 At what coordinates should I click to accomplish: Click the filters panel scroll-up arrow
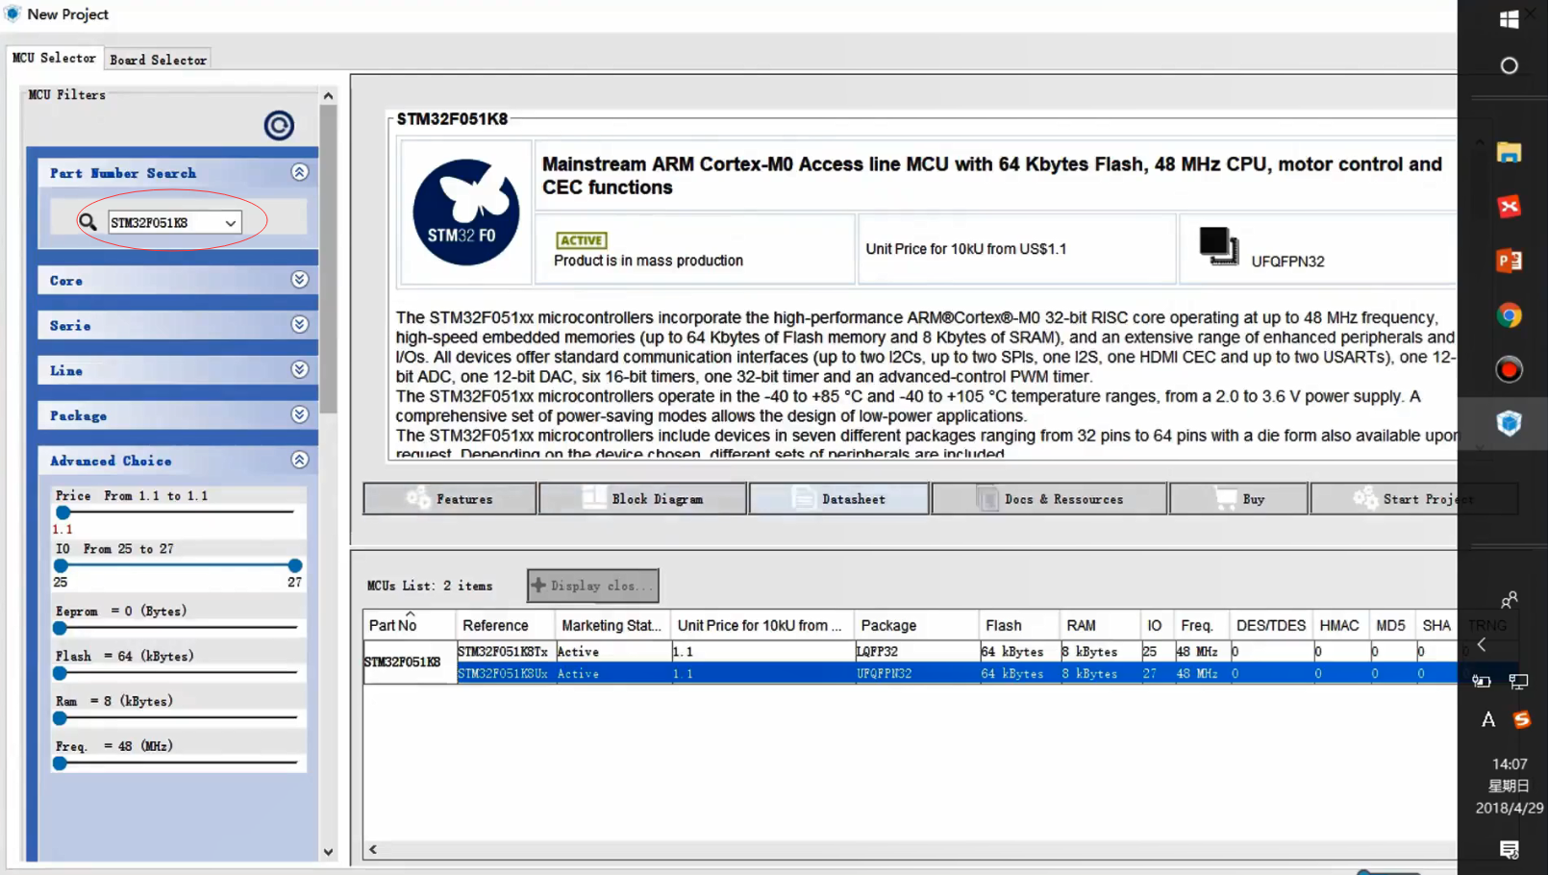click(329, 96)
